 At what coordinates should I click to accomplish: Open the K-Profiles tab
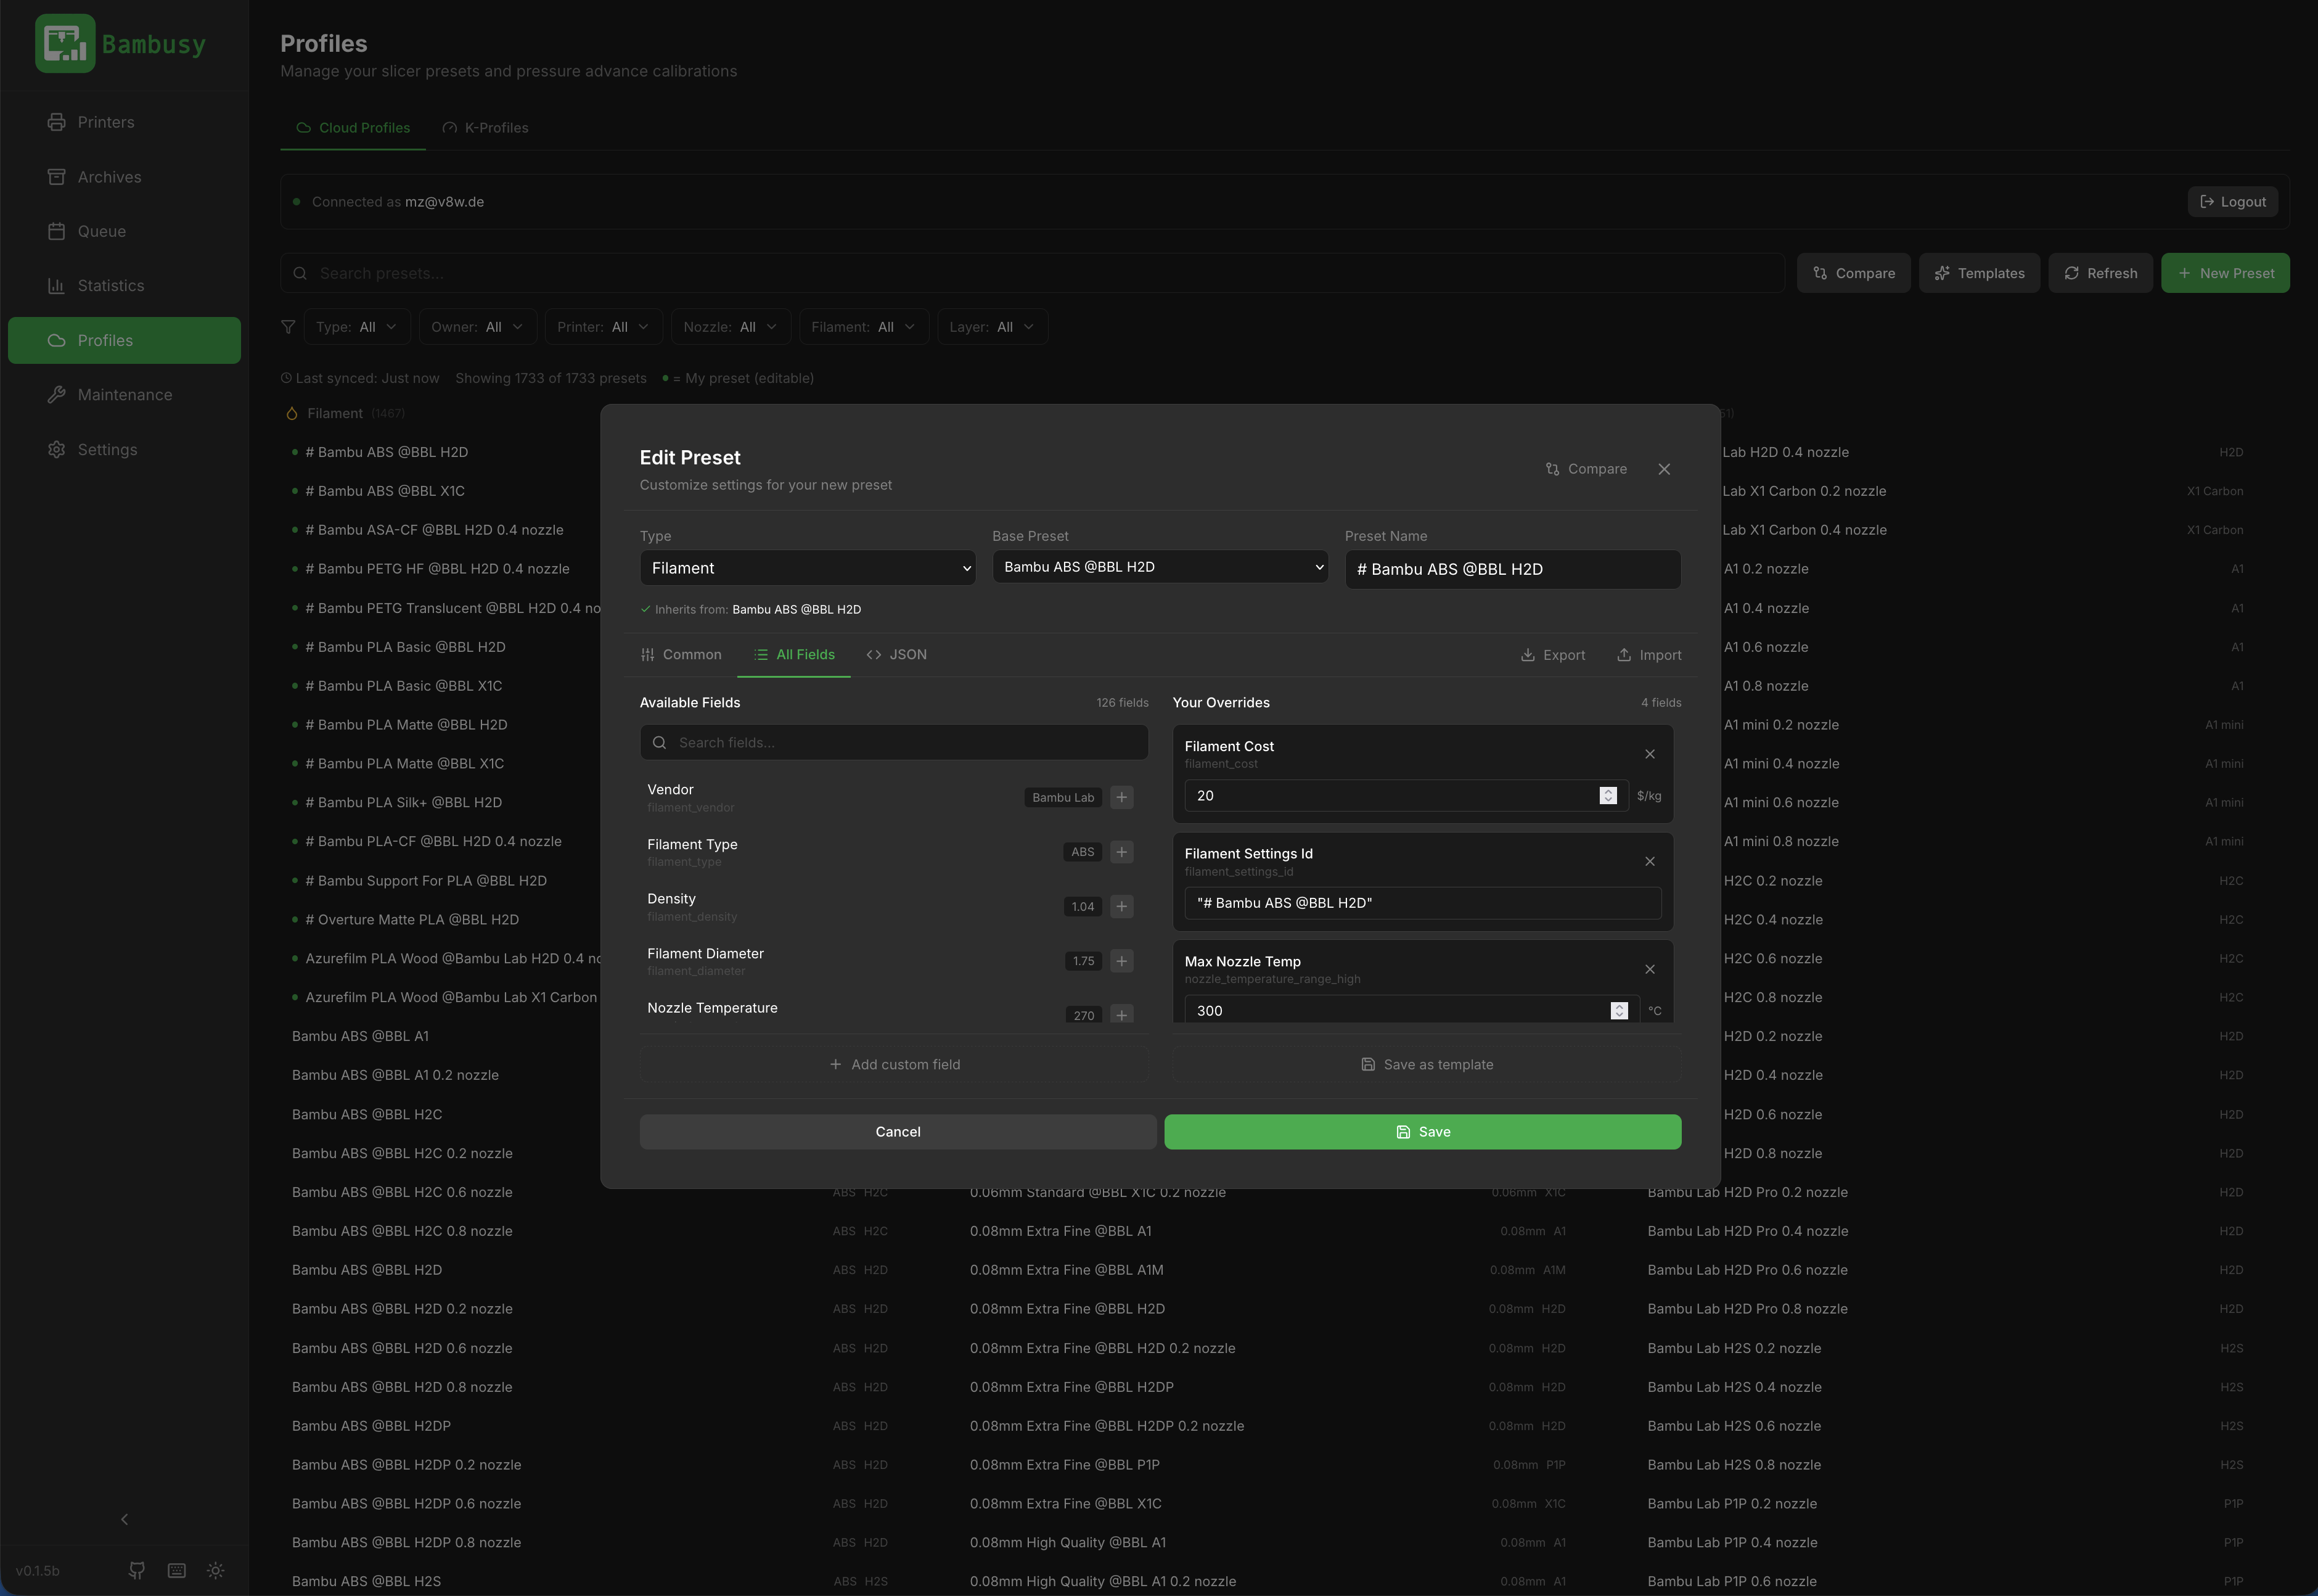click(x=486, y=128)
